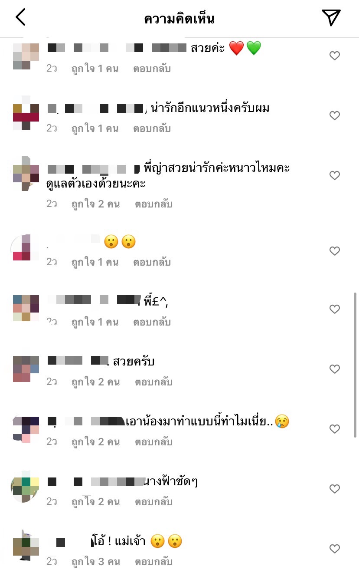Tap ตอบกลับ under 'นางฟ้าชัดๆ'
Viewport: 359px width, 586px height.
pos(153,502)
